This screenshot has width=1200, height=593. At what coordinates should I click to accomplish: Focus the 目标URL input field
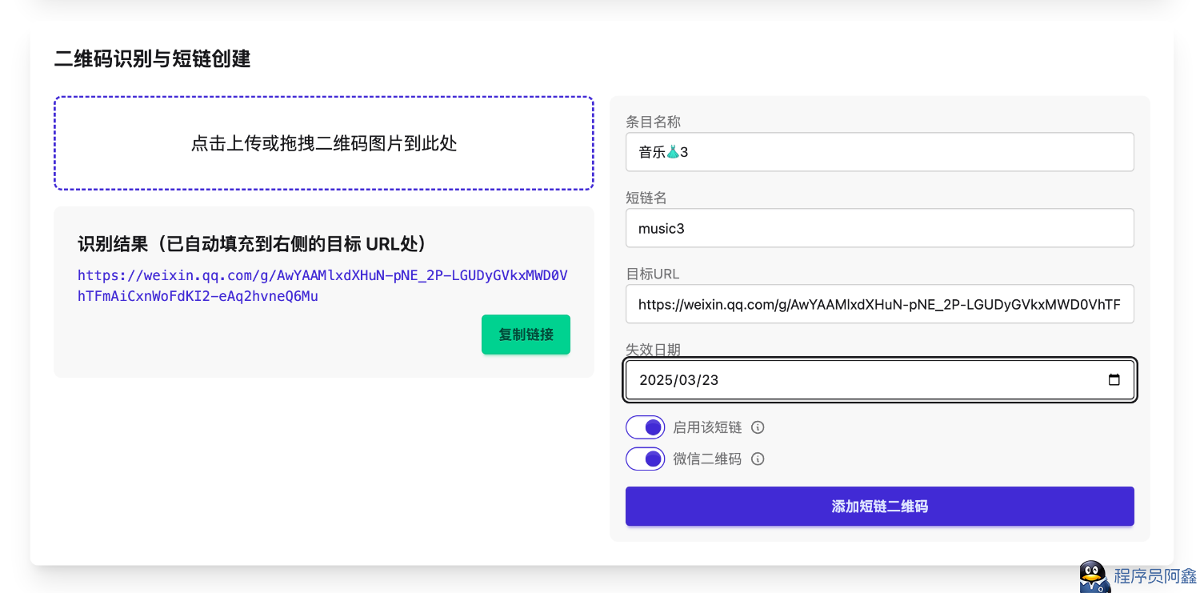tap(879, 304)
